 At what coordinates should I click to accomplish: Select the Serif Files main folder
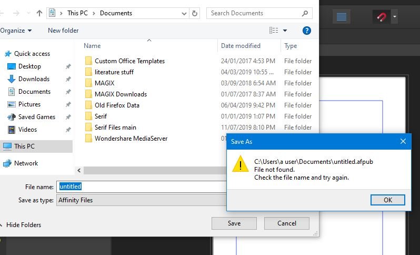click(115, 127)
